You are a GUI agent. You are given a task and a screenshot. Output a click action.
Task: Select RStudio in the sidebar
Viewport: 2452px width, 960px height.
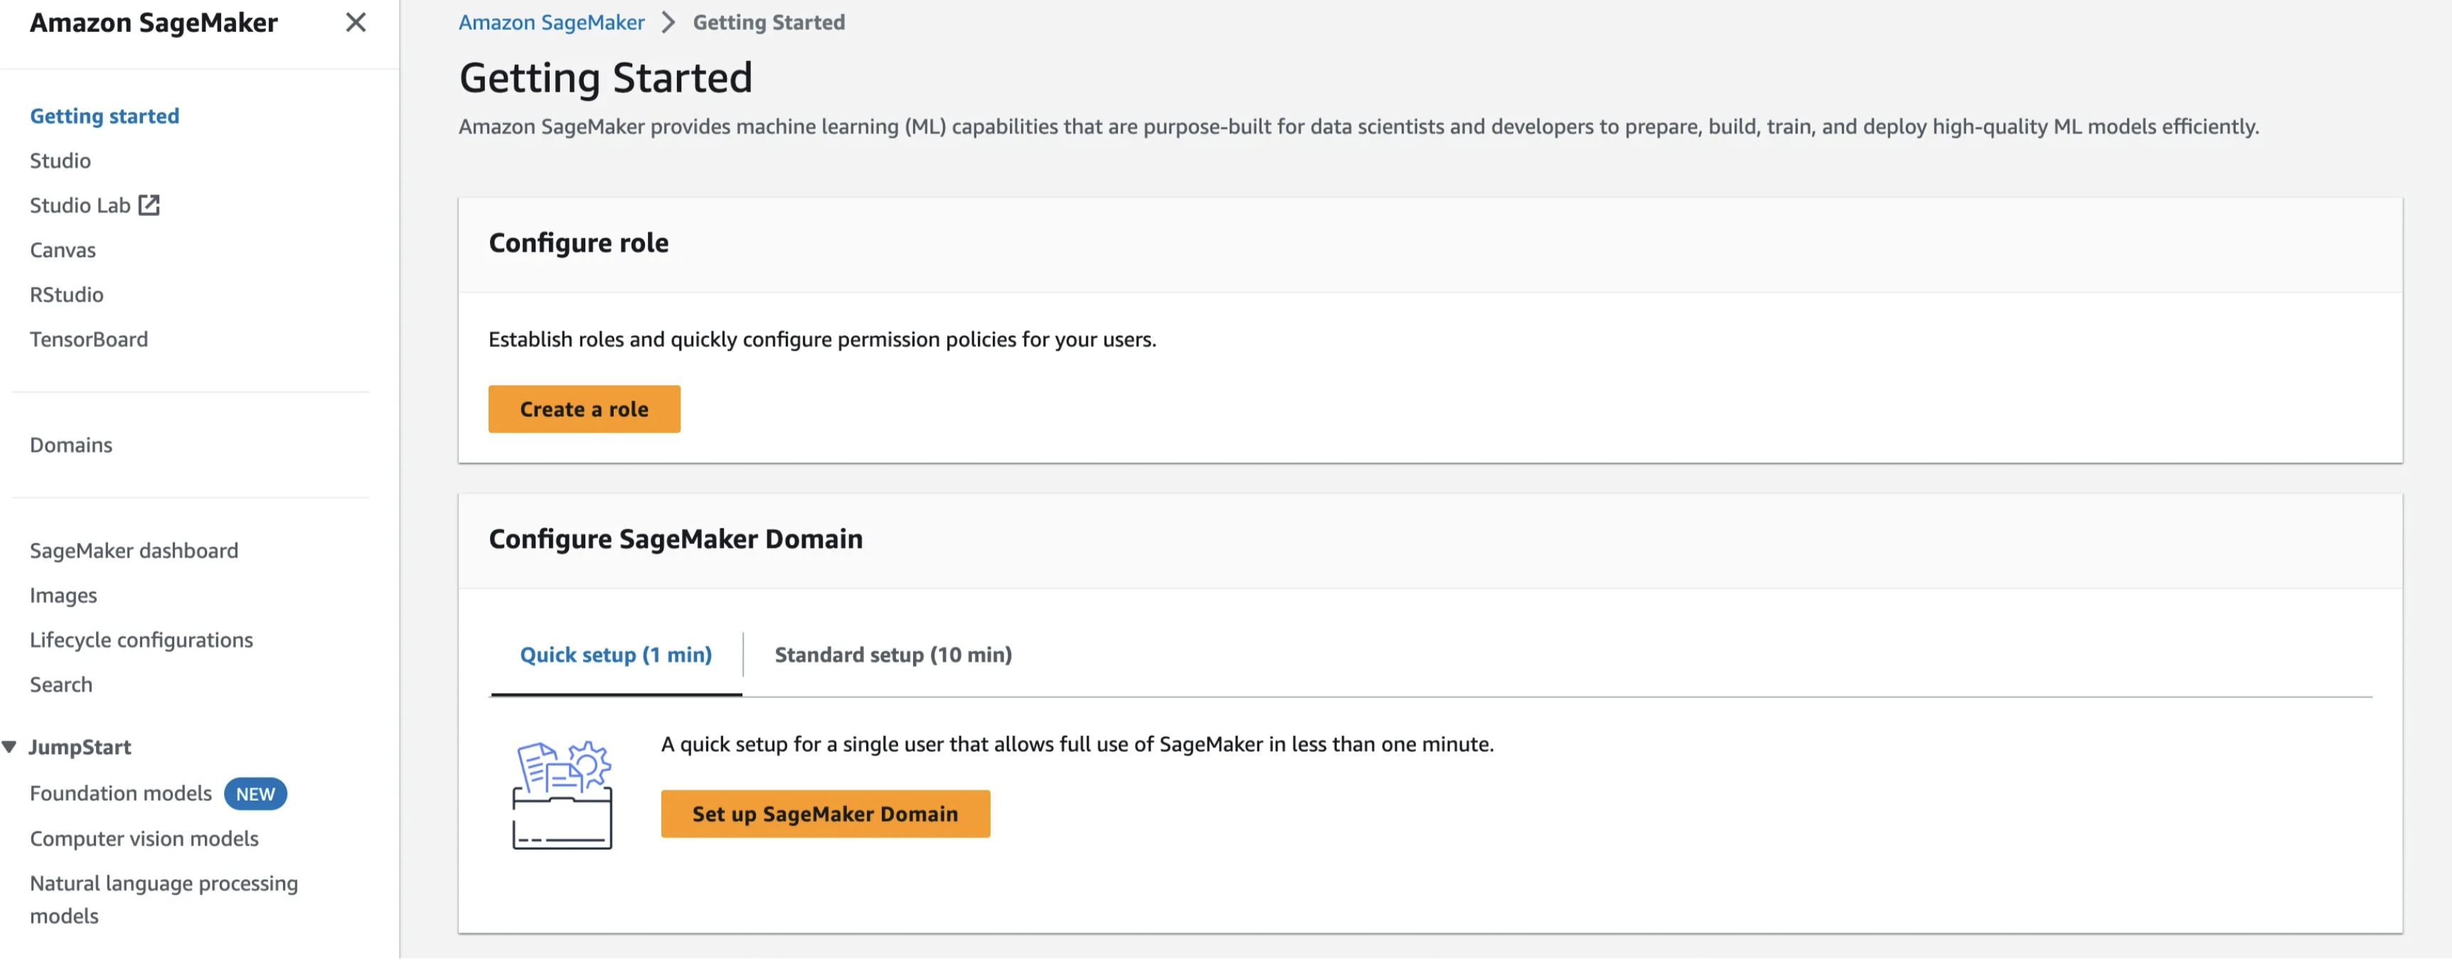67,295
